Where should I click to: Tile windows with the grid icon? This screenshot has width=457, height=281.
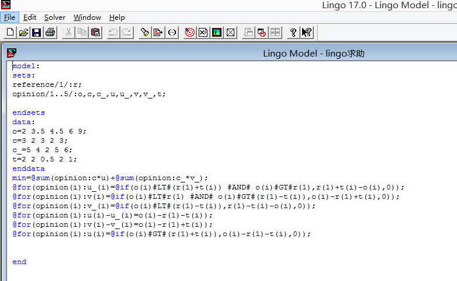pyautogui.click(x=275, y=32)
